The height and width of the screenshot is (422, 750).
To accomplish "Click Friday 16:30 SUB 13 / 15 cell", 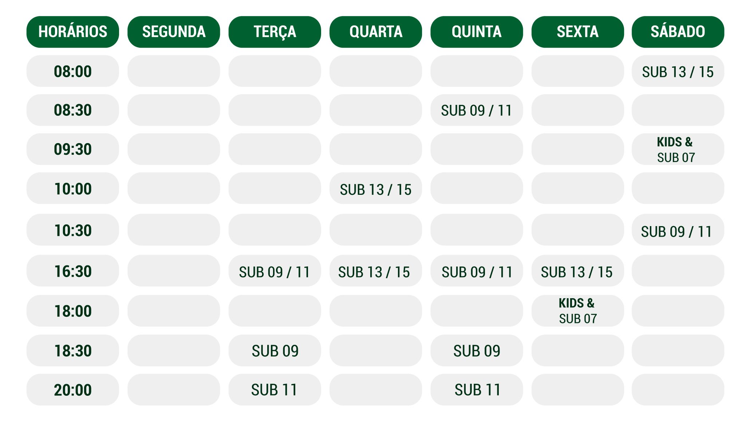I will [577, 271].
